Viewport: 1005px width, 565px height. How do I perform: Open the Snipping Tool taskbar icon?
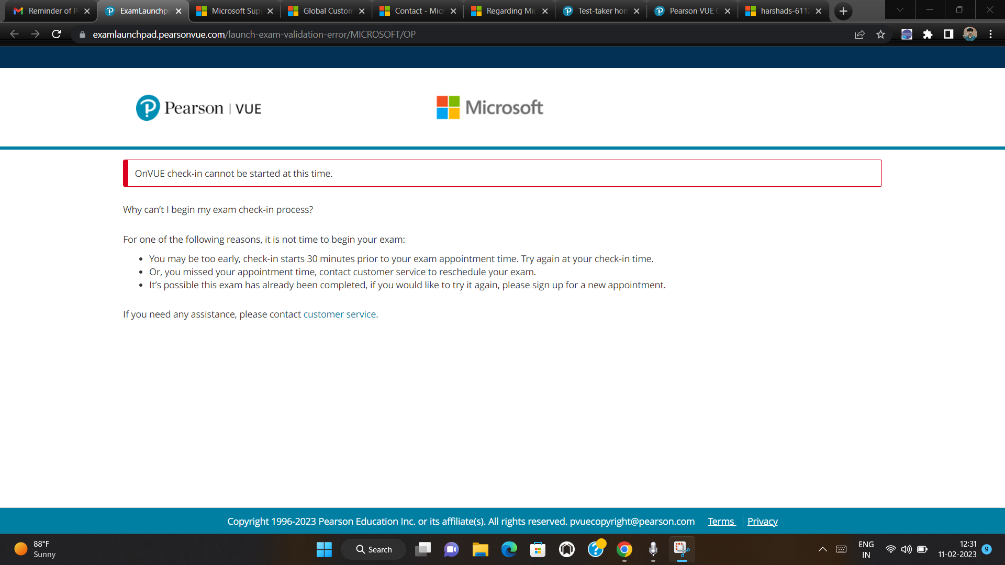click(682, 549)
